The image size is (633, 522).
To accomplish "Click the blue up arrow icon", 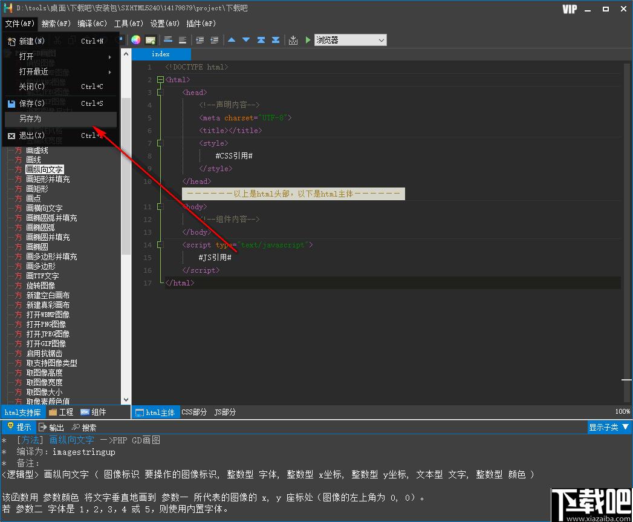I will tap(232, 40).
